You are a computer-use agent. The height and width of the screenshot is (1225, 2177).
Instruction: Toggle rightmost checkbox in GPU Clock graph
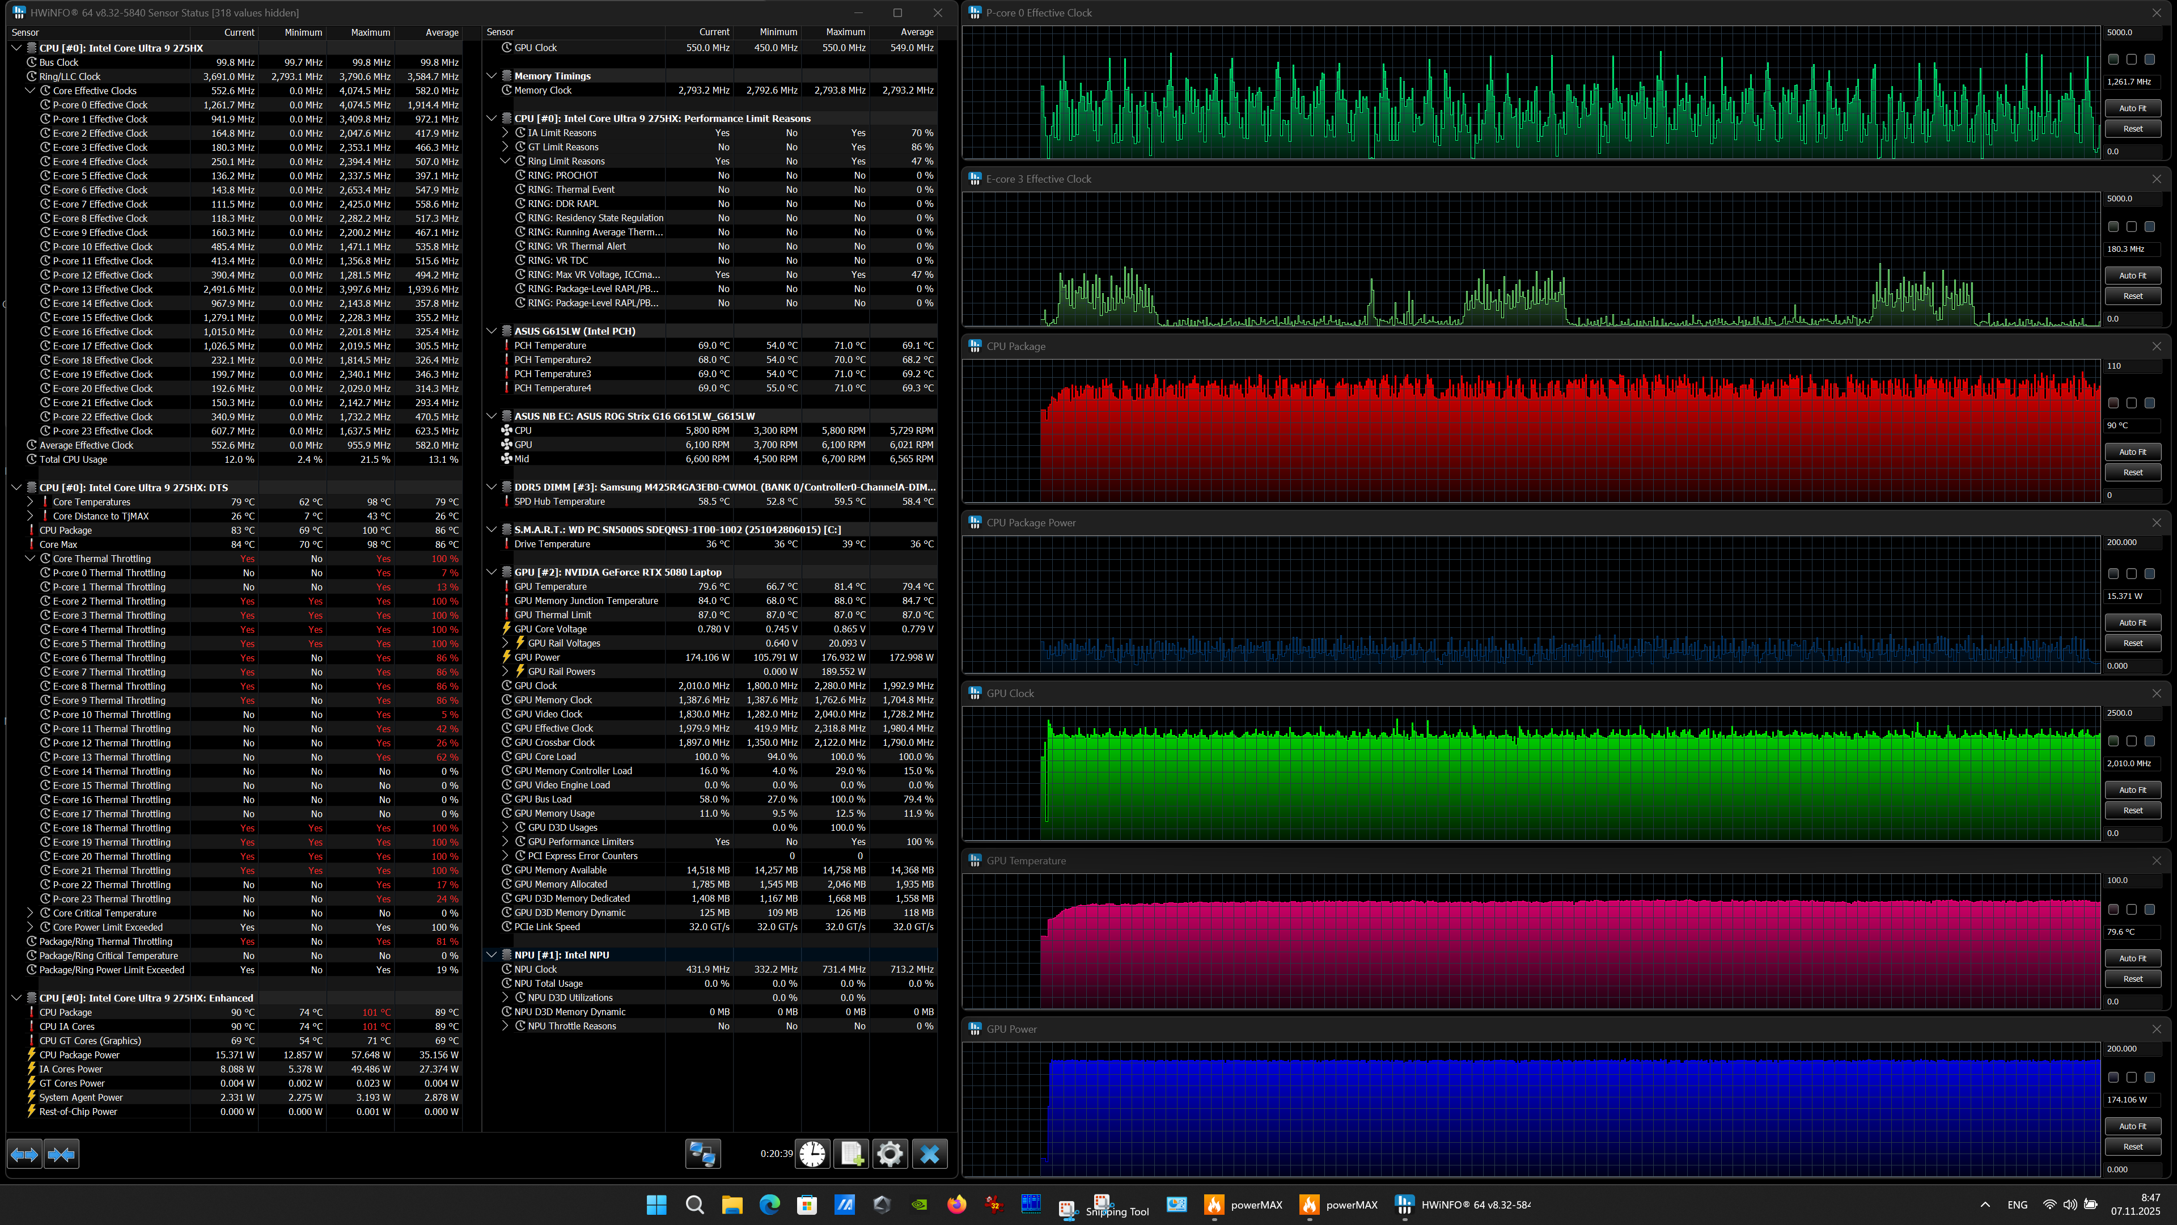[2150, 741]
